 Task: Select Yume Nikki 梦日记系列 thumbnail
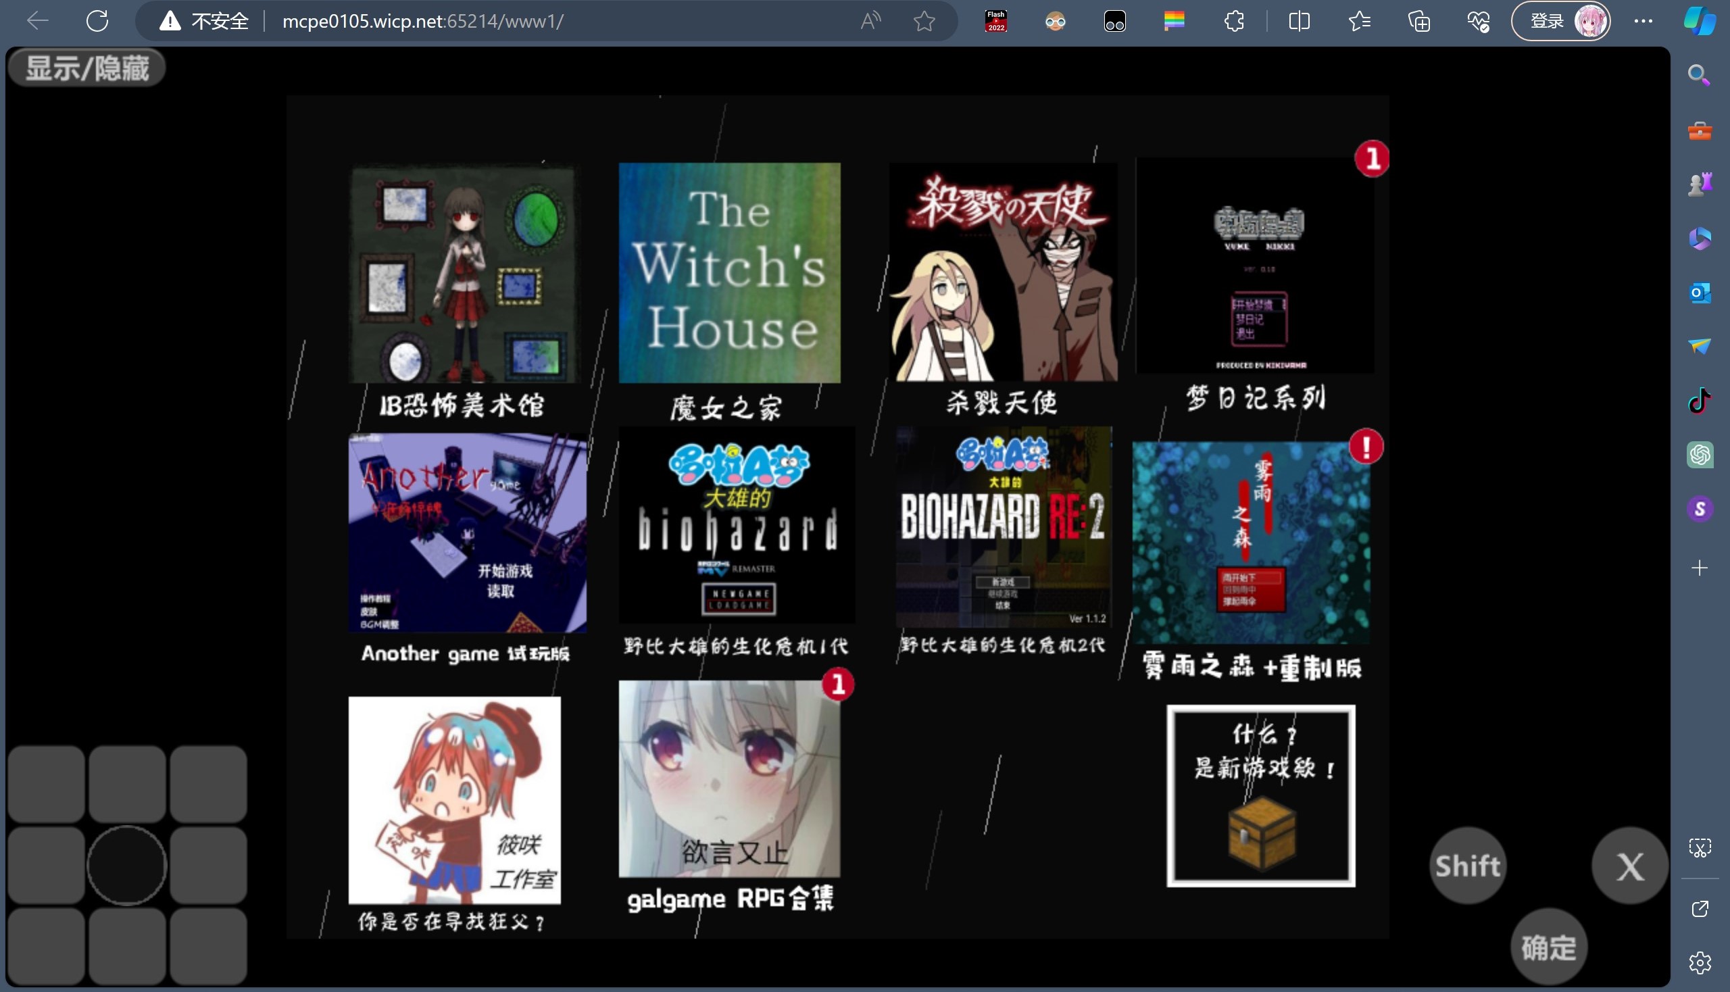click(1255, 266)
